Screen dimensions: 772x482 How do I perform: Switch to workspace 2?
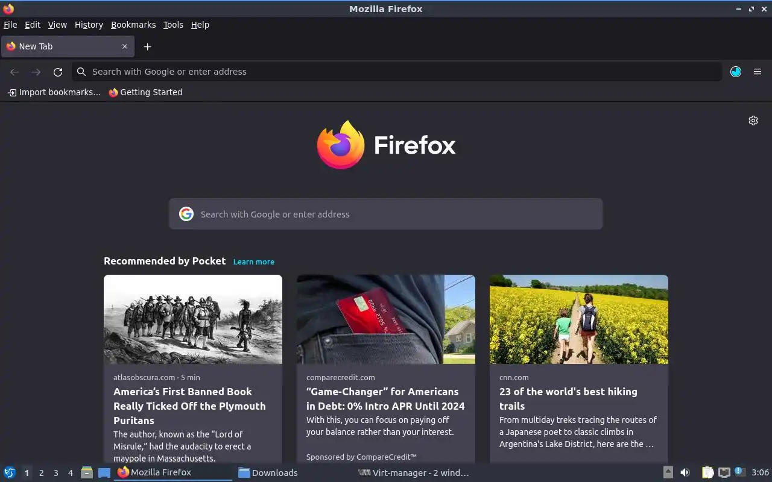pyautogui.click(x=42, y=473)
